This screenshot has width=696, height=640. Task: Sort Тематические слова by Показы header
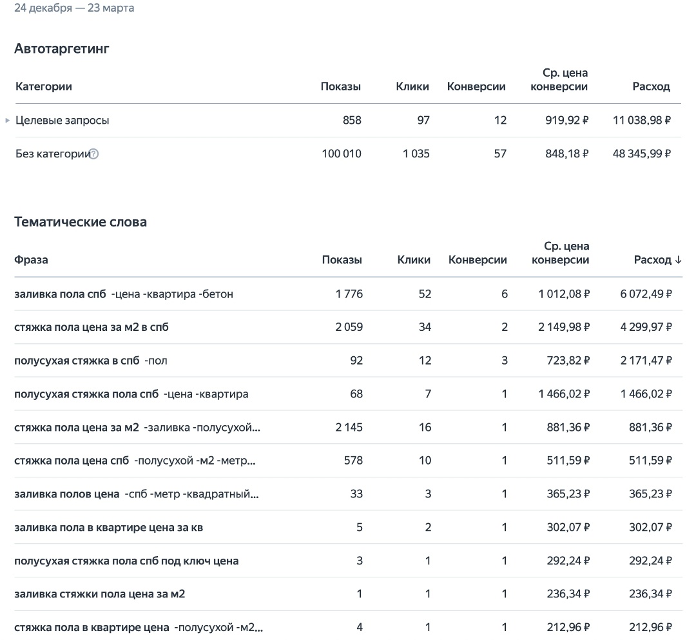tap(342, 260)
